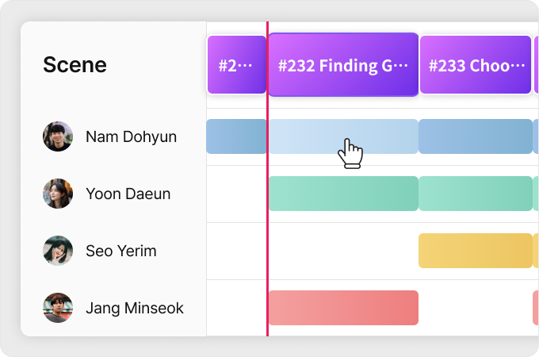Click Jang Minseok's avatar photo
This screenshot has height=357, width=539.
(x=58, y=308)
